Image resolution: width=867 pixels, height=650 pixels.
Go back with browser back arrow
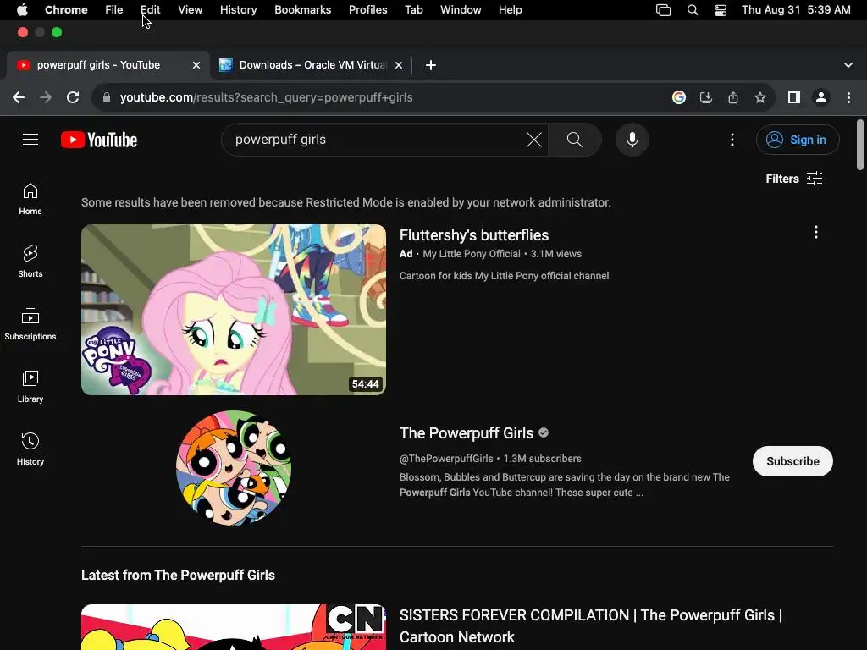19,97
